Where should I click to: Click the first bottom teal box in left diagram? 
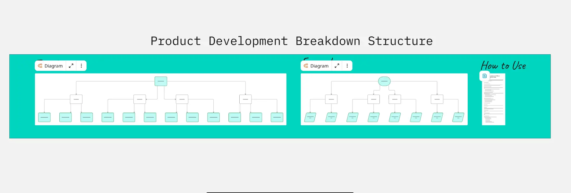[44, 117]
